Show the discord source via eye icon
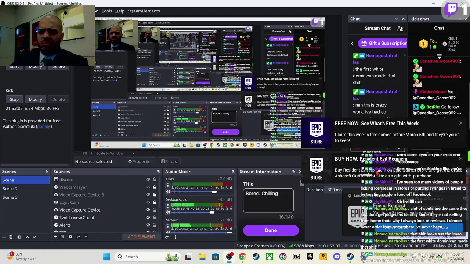 pyautogui.click(x=148, y=180)
